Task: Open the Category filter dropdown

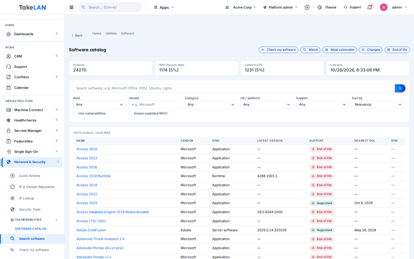Action: (x=211, y=105)
